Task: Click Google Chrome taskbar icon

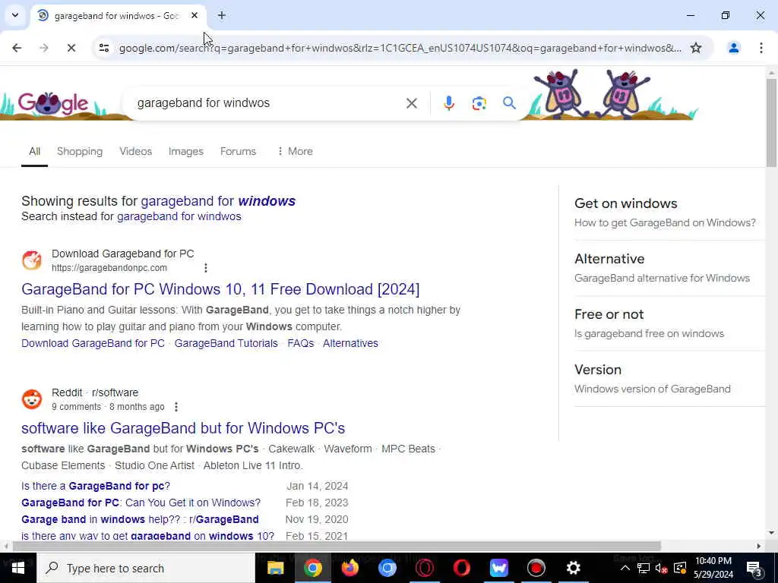Action: (x=312, y=568)
